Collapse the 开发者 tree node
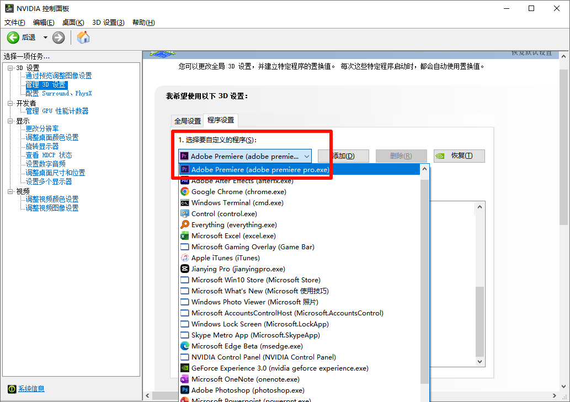This screenshot has height=402, width=570. [10, 103]
